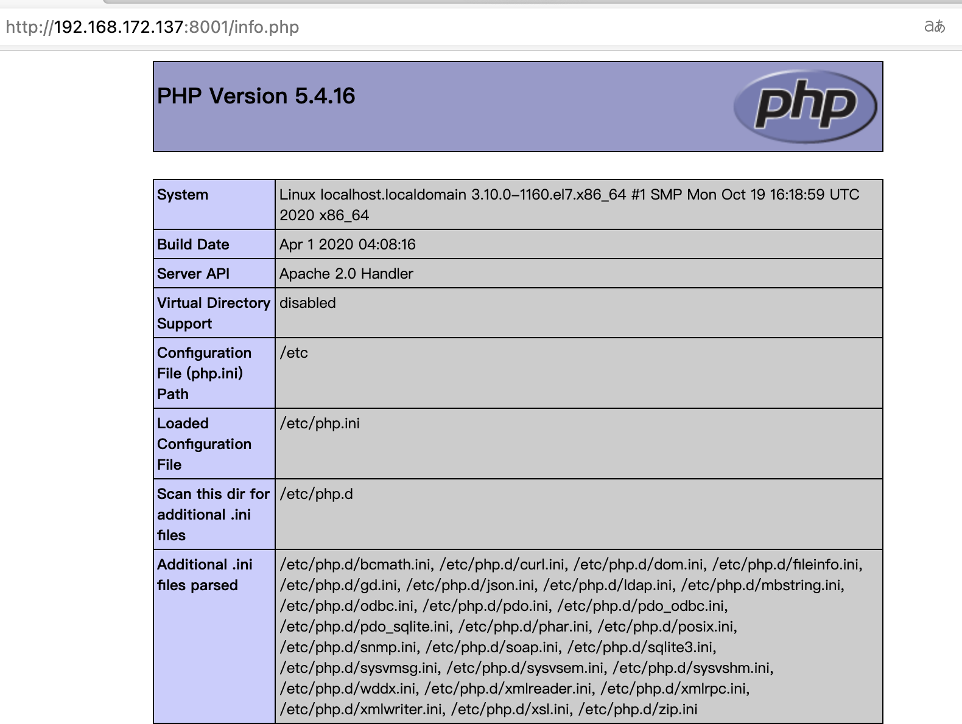Image resolution: width=962 pixels, height=724 pixels.
Task: Click the /etc path value
Action: [x=294, y=353]
